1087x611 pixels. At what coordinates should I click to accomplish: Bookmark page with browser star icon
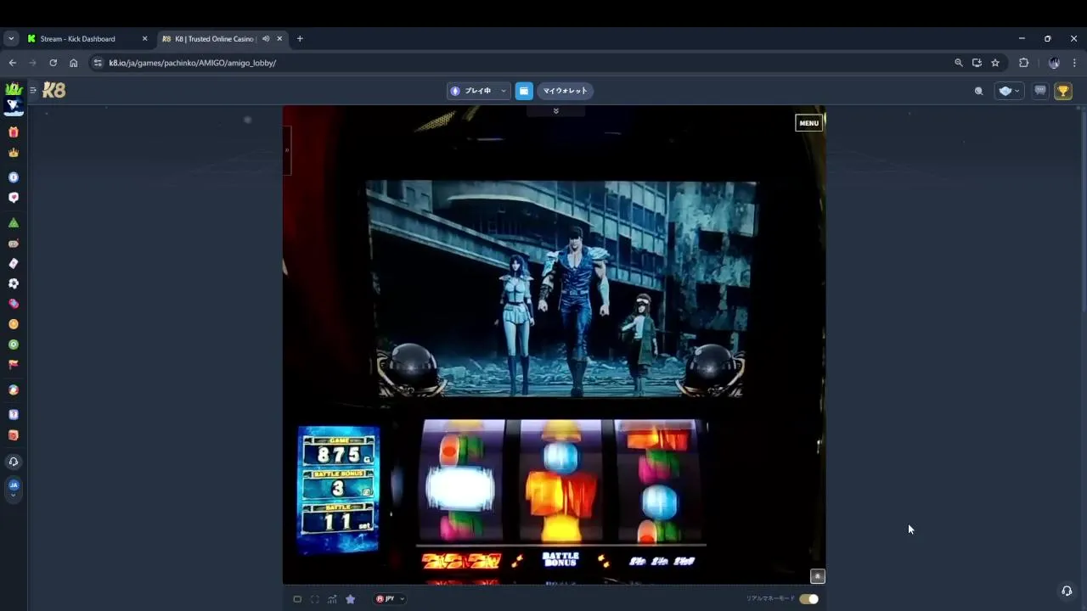995,63
